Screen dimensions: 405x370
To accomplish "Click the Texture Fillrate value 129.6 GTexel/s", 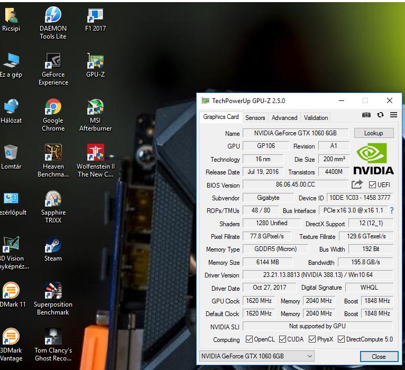I will 366,236.
